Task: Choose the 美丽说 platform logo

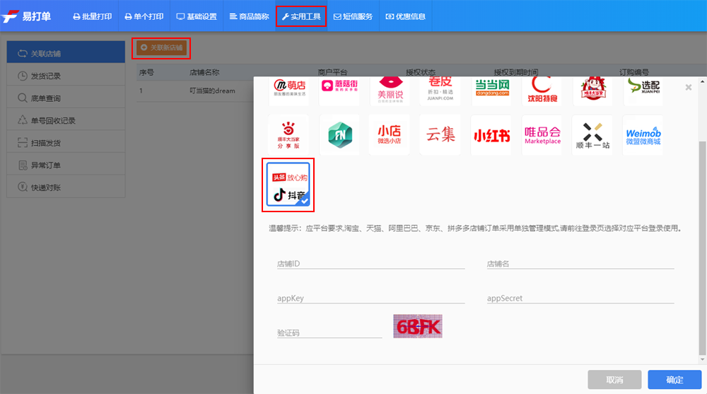Action: (x=390, y=91)
